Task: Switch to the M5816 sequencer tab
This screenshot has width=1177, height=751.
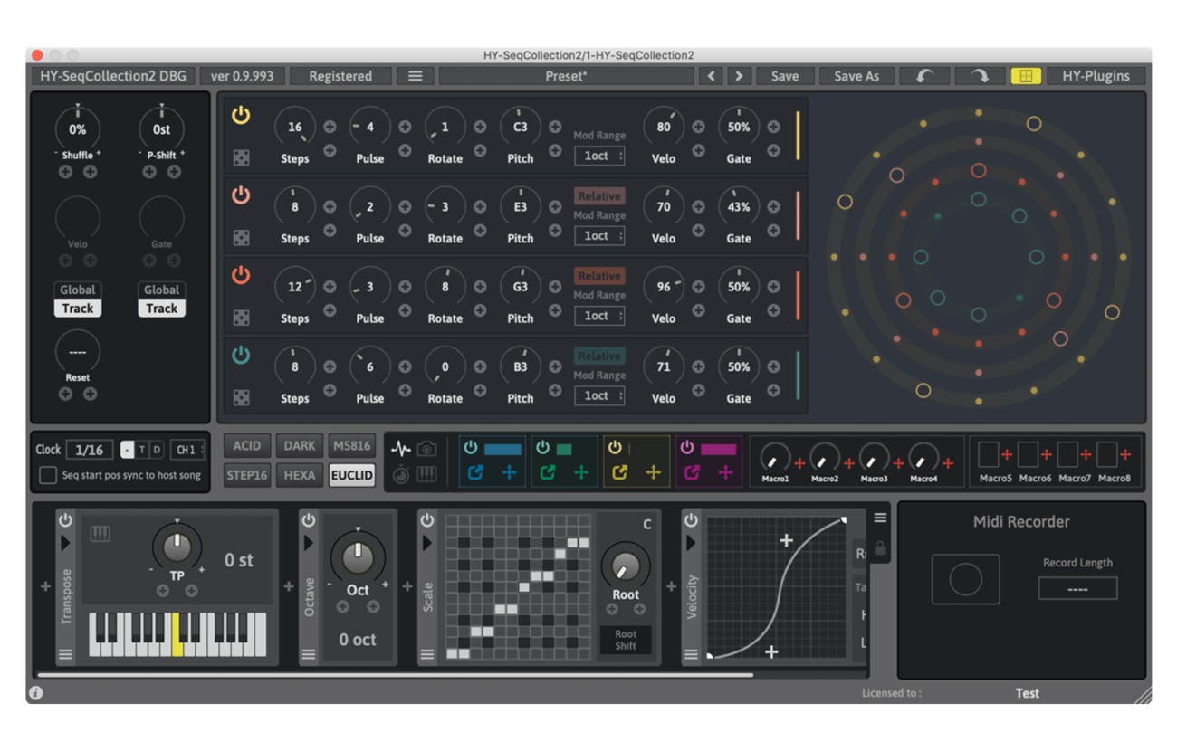Action: coord(351,446)
